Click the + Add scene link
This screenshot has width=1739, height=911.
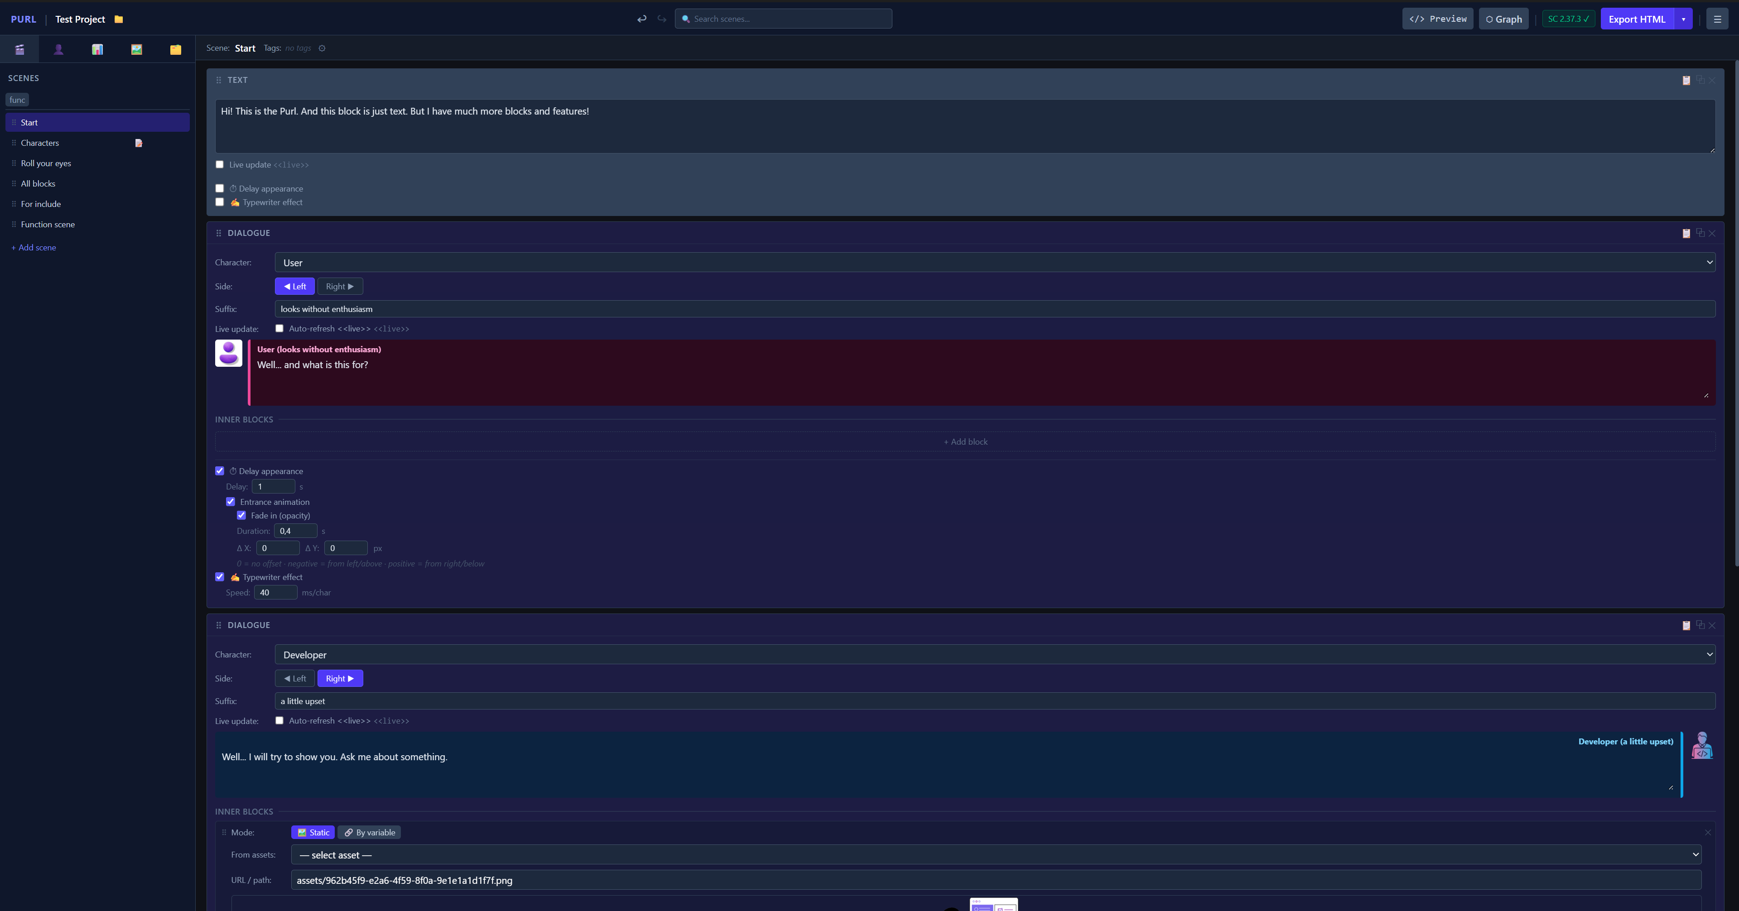tap(34, 248)
